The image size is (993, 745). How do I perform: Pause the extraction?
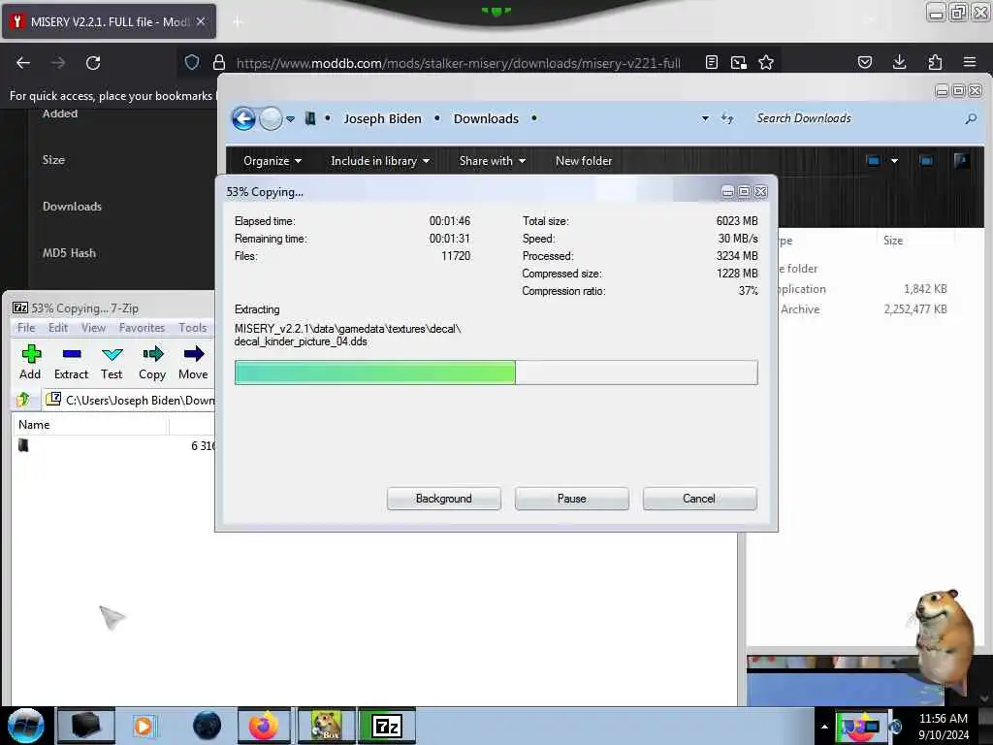[x=572, y=499]
